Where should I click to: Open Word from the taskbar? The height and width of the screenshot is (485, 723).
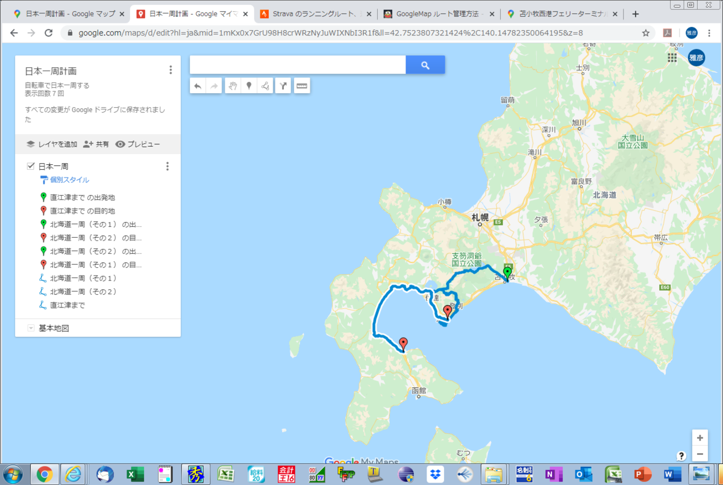click(672, 474)
